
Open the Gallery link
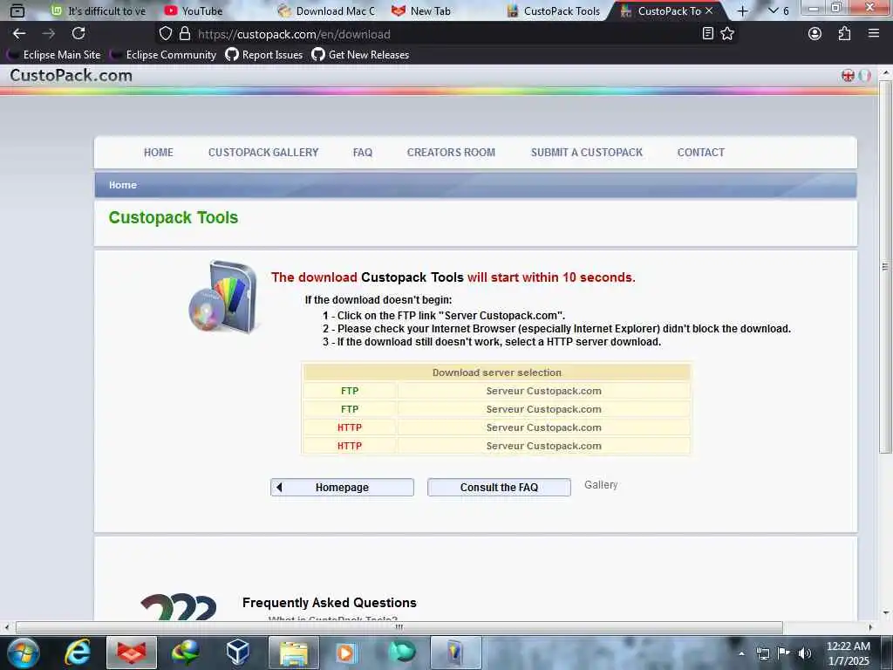click(601, 485)
